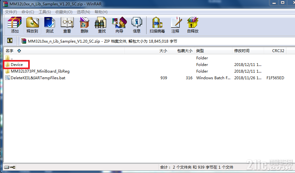Open the 查找 (Find) binoculars tool
The image size is (295, 173).
tap(102, 25)
